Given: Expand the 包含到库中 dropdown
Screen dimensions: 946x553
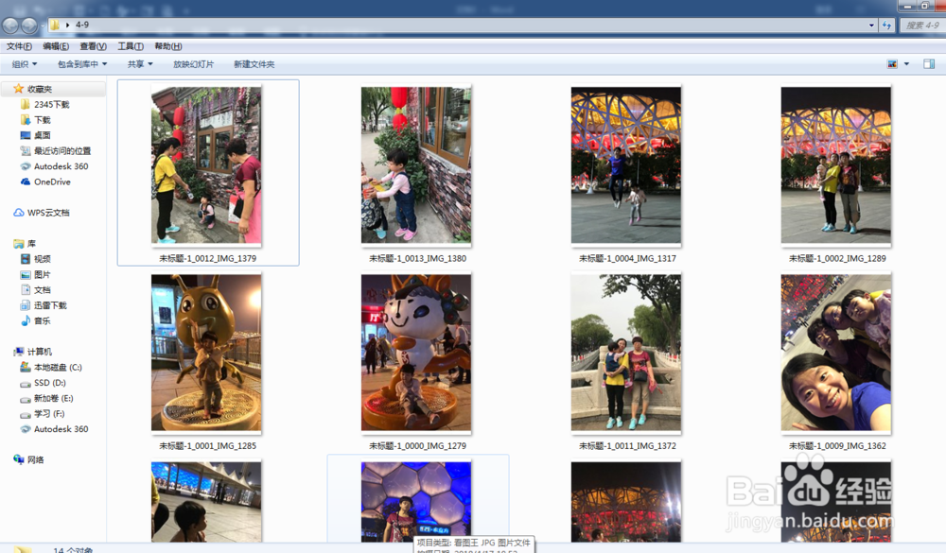Looking at the screenshot, I should pyautogui.click(x=82, y=64).
